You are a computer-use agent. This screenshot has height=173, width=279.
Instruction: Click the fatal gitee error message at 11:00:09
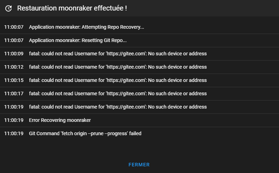118,54
